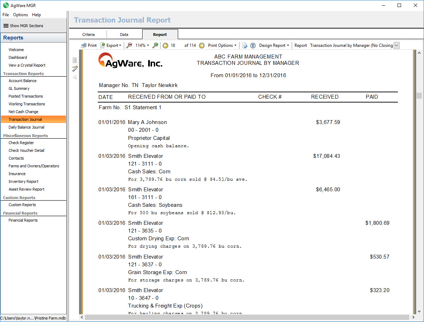Open the Options menu

tap(20, 15)
